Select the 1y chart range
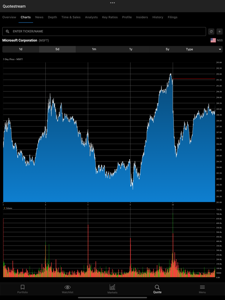 (x=131, y=49)
